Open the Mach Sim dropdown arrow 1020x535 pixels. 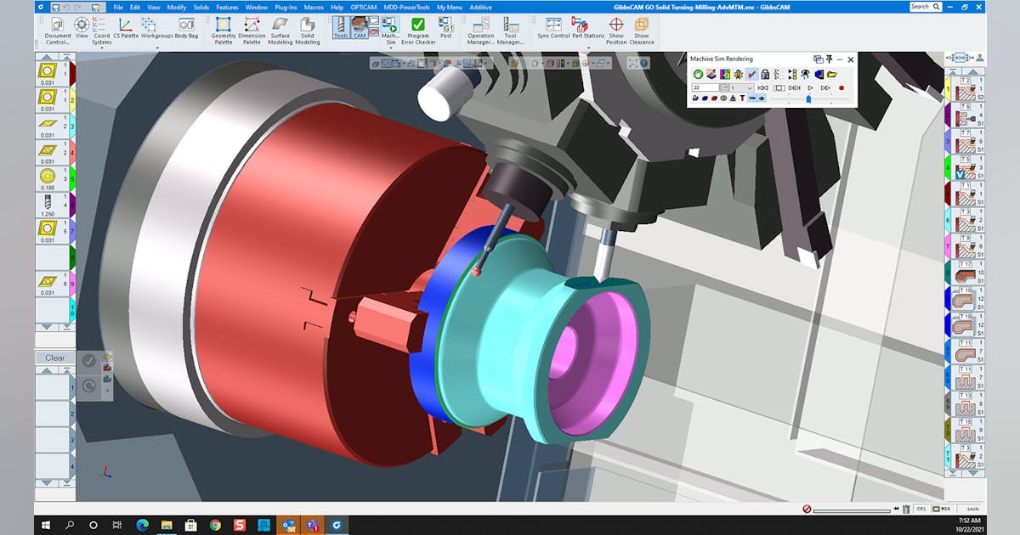tap(390, 48)
